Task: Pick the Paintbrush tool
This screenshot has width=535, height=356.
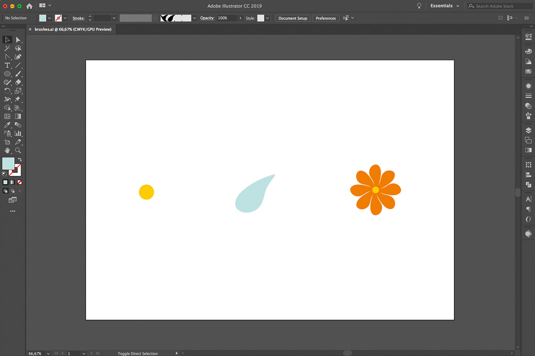Action: pyautogui.click(x=18, y=74)
